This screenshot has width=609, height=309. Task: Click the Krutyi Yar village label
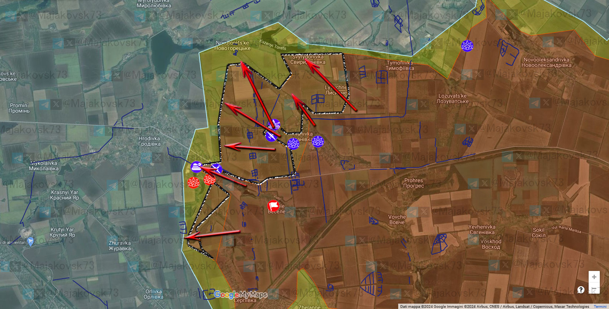pos(62,232)
